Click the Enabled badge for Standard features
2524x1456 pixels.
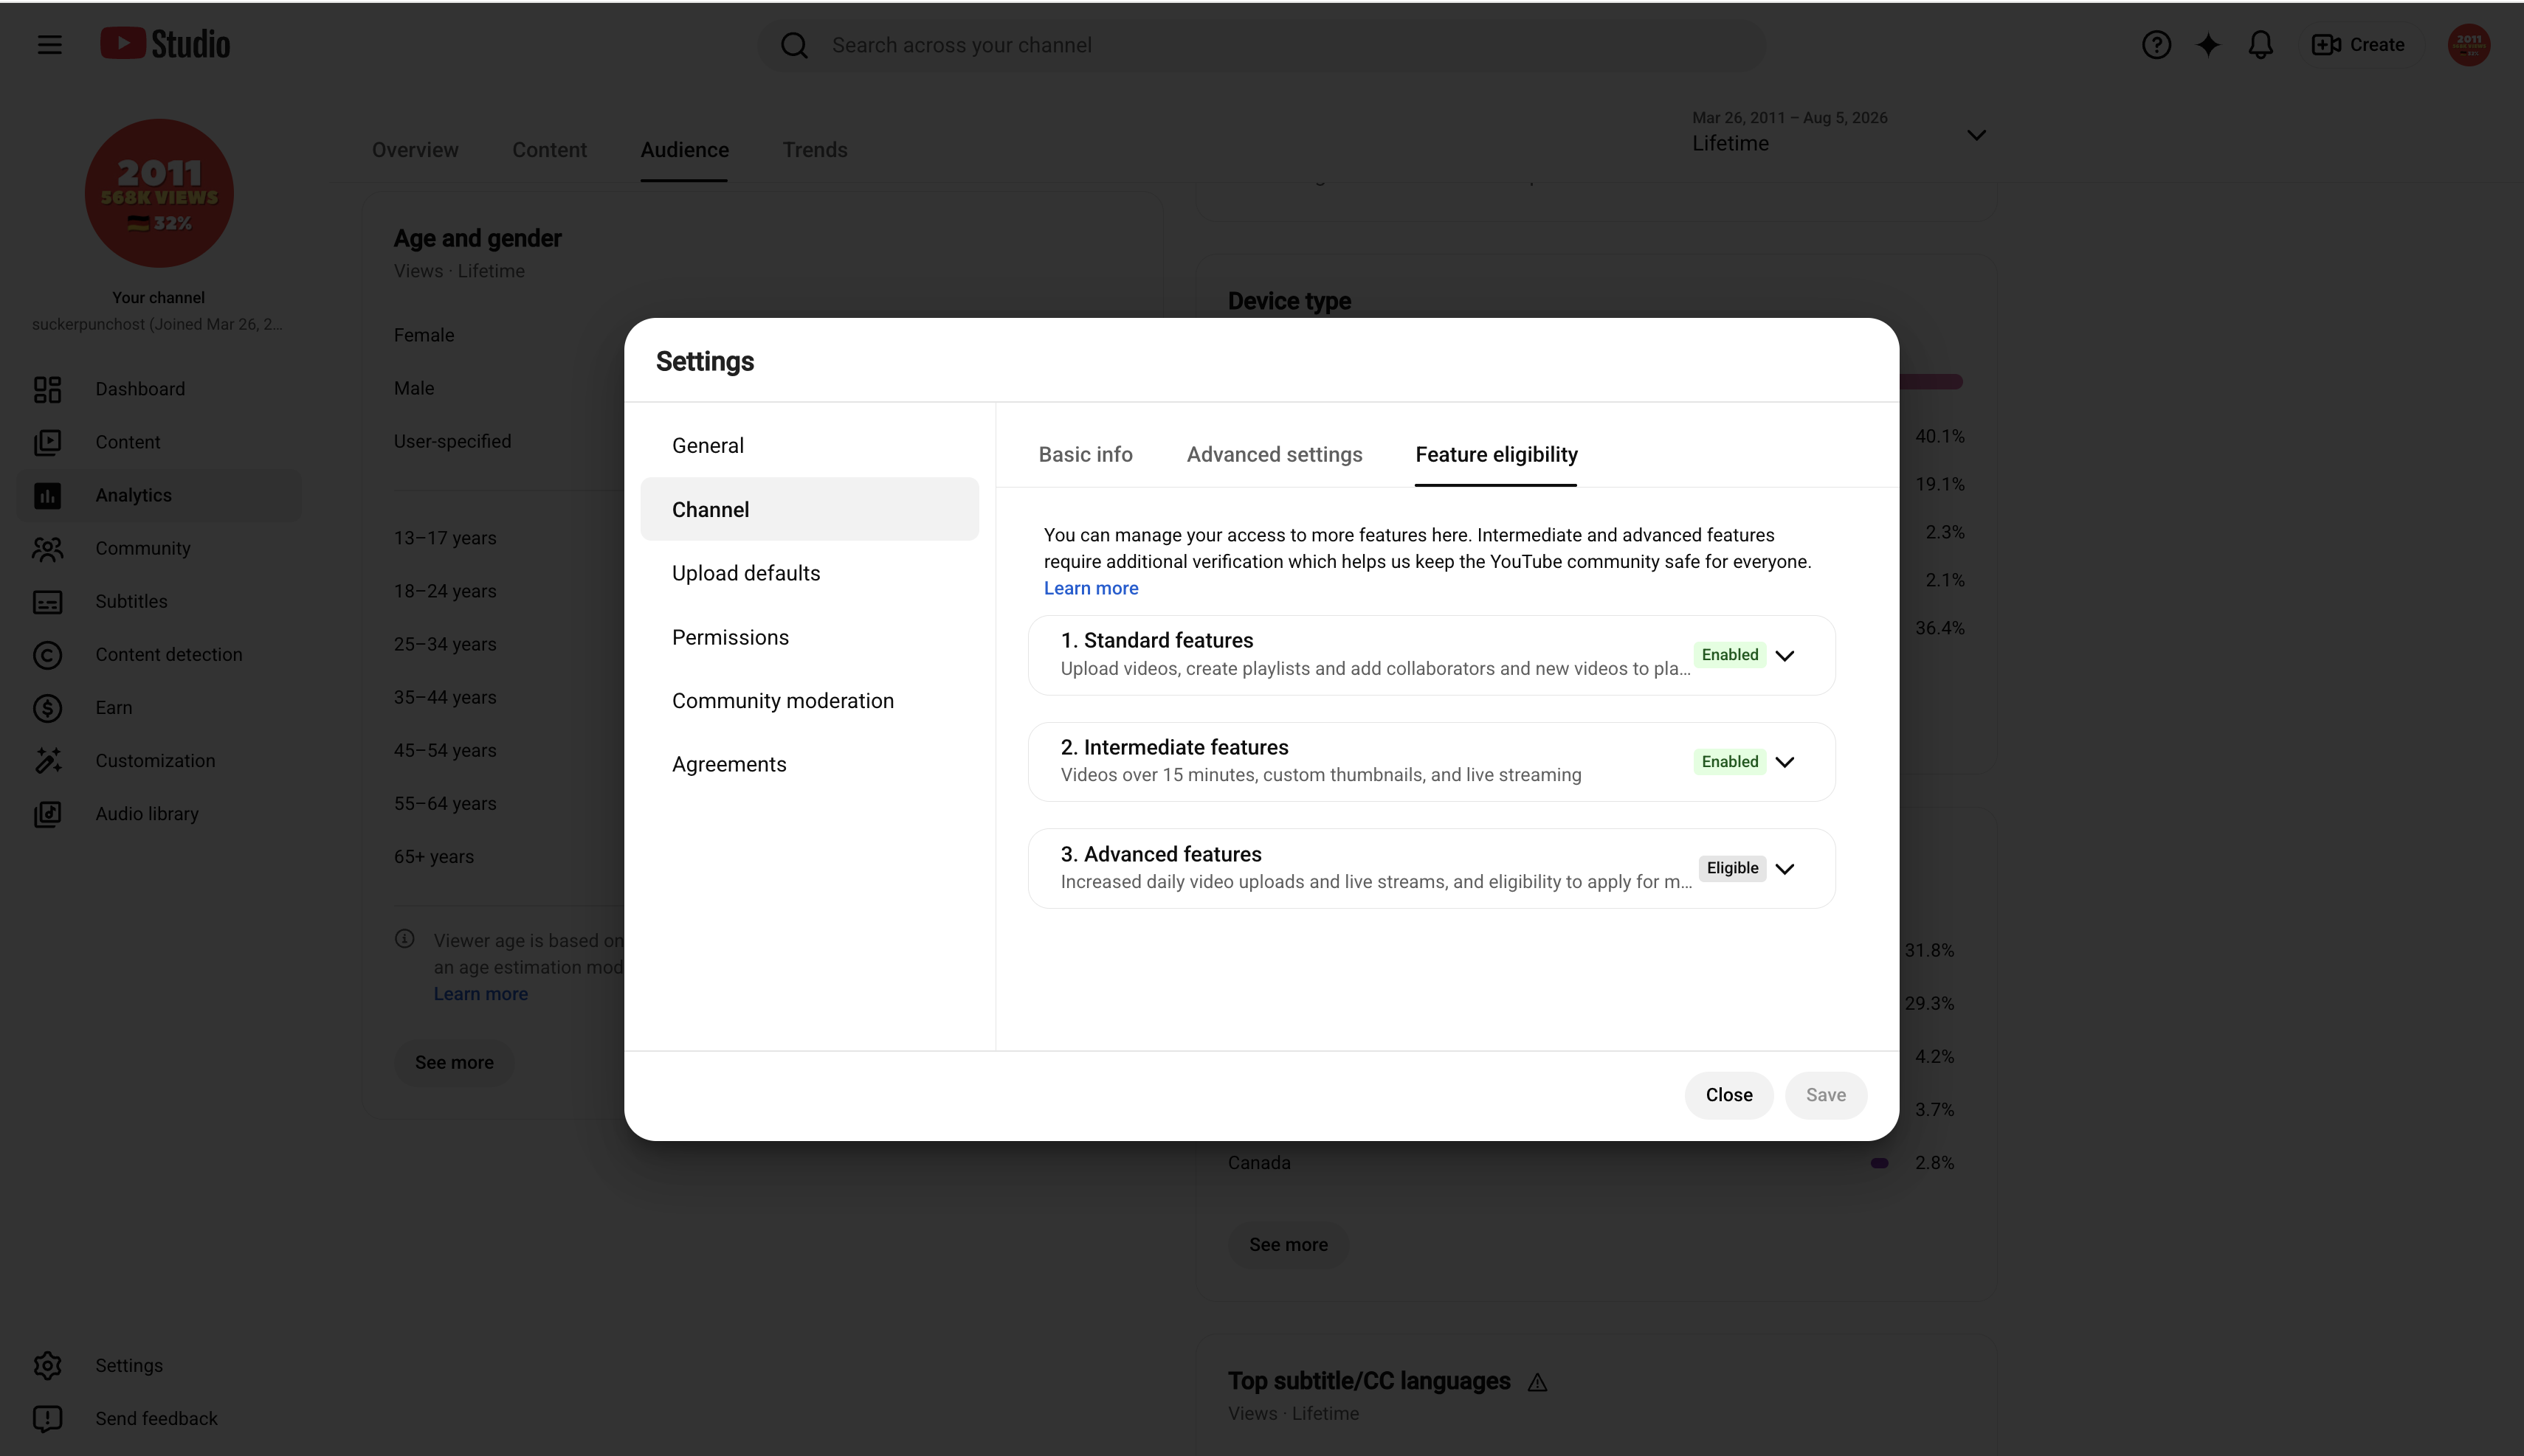point(1730,655)
